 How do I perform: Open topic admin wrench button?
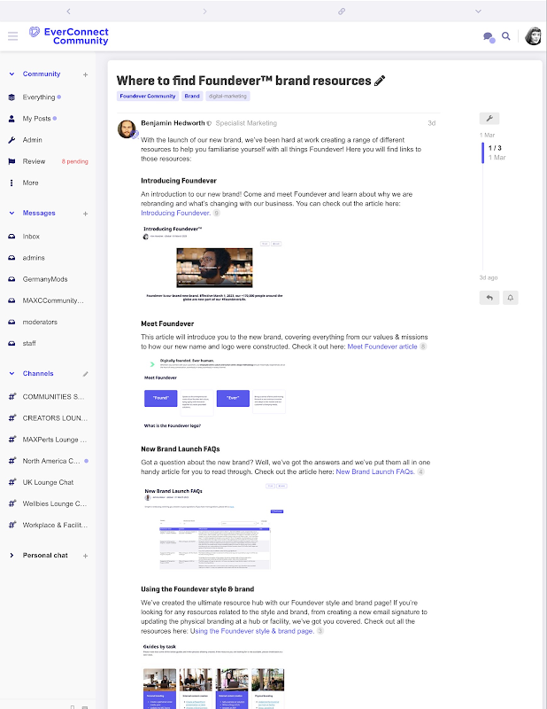coord(489,119)
